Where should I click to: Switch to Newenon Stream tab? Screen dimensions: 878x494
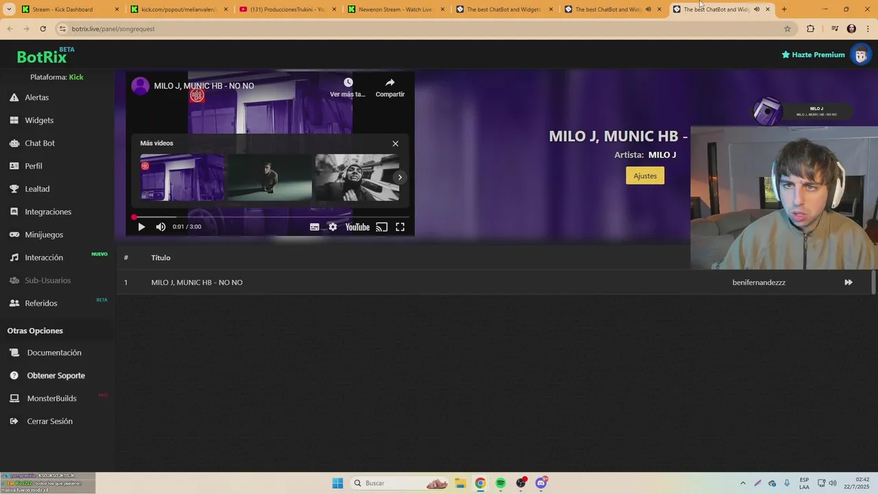pyautogui.click(x=396, y=10)
